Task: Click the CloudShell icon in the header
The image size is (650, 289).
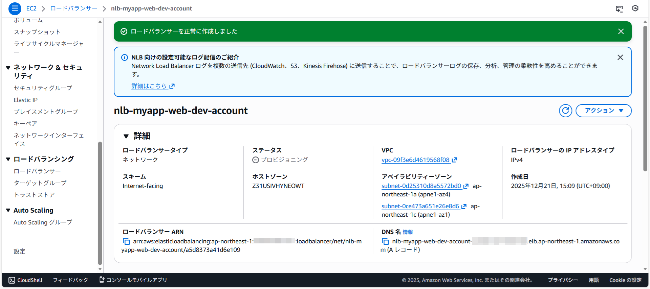Action: coord(619,9)
